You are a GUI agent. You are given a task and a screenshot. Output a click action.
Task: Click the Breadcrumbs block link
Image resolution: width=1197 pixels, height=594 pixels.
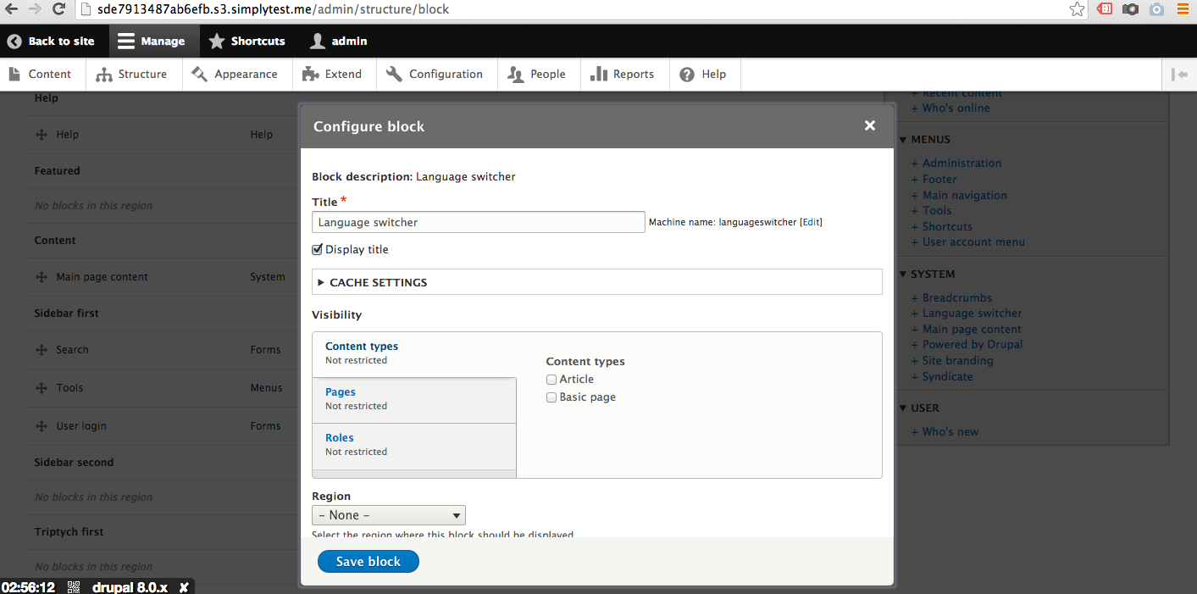click(957, 298)
